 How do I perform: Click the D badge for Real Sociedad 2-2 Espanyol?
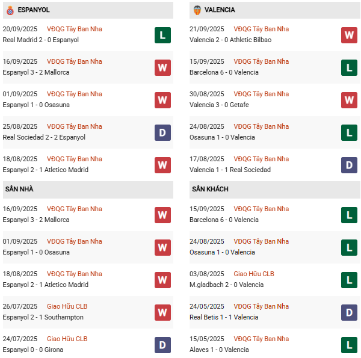[162, 132]
